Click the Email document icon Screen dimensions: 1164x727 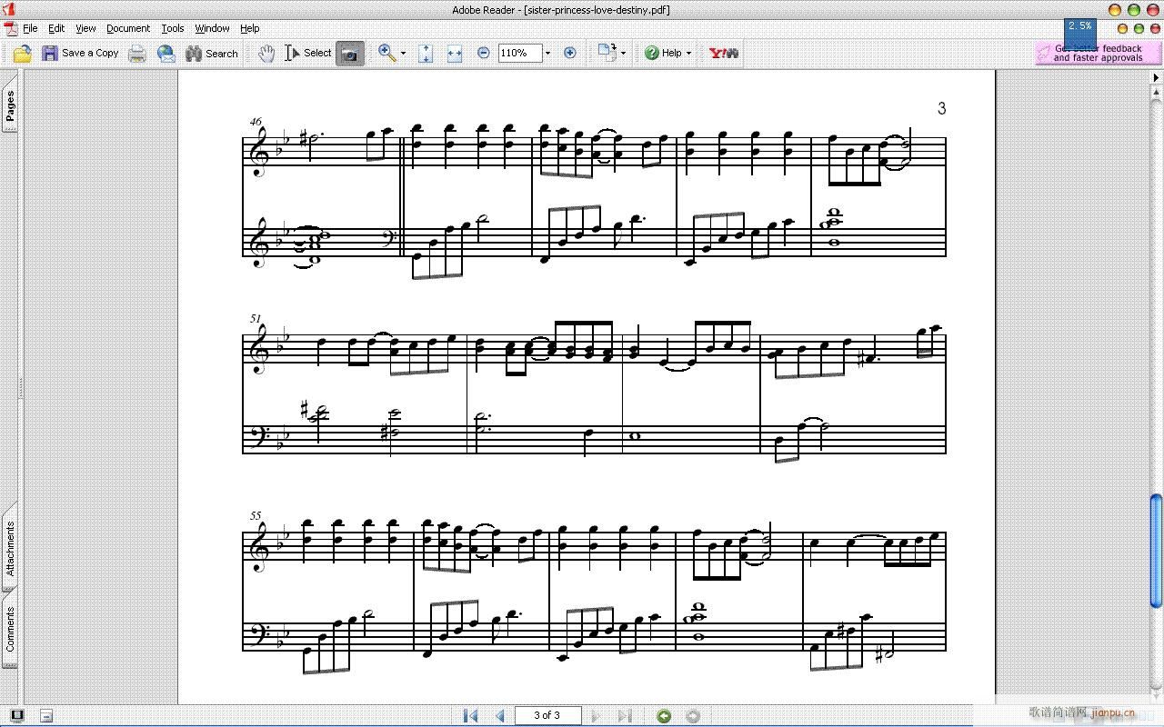pos(166,54)
